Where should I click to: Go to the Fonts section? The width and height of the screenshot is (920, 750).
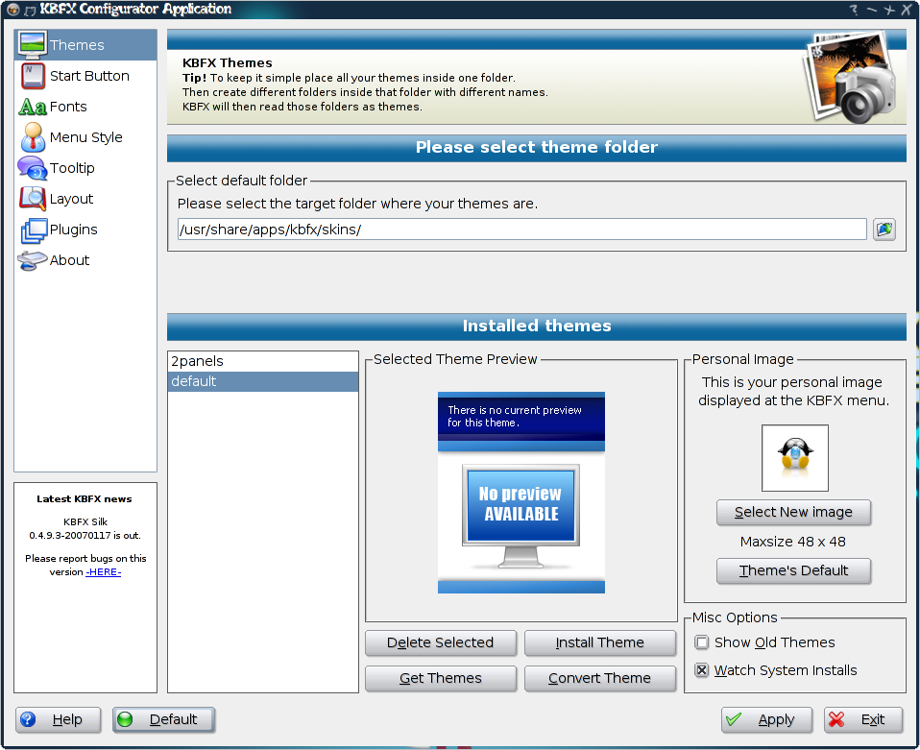[68, 107]
